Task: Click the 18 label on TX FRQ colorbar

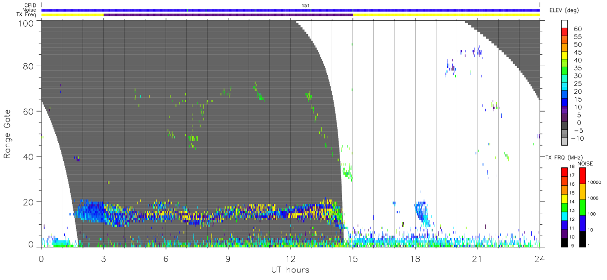Action: point(572,167)
